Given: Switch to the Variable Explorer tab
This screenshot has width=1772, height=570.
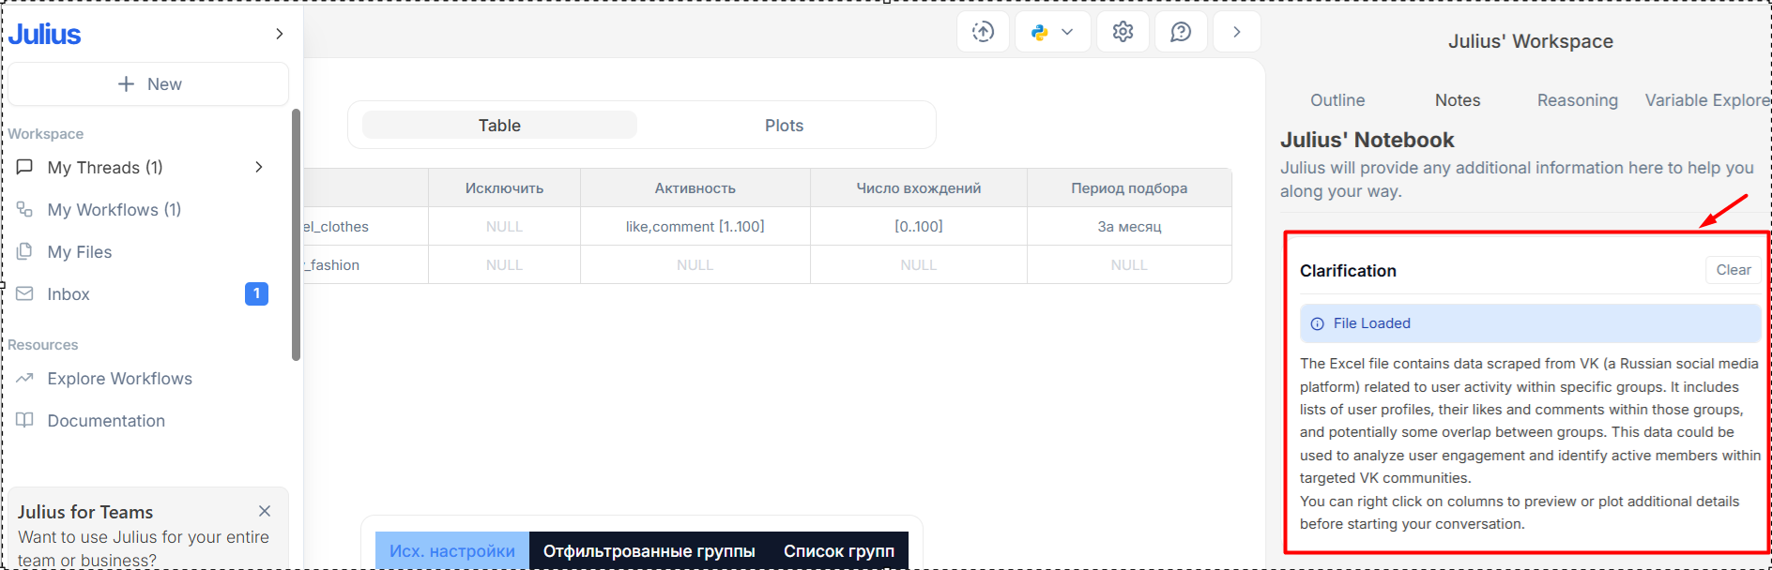Looking at the screenshot, I should [1707, 100].
